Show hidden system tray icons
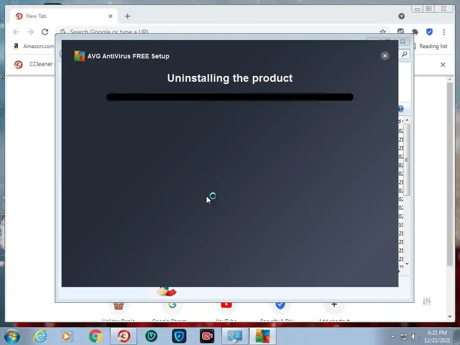Viewport: 460px width, 345px height. (393, 336)
